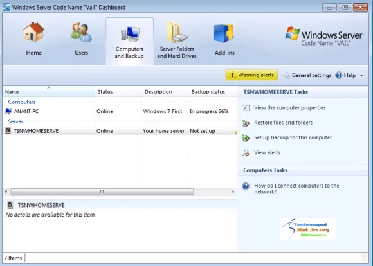Open the Users people icon
This screenshot has width=373, height=266.
click(x=82, y=32)
